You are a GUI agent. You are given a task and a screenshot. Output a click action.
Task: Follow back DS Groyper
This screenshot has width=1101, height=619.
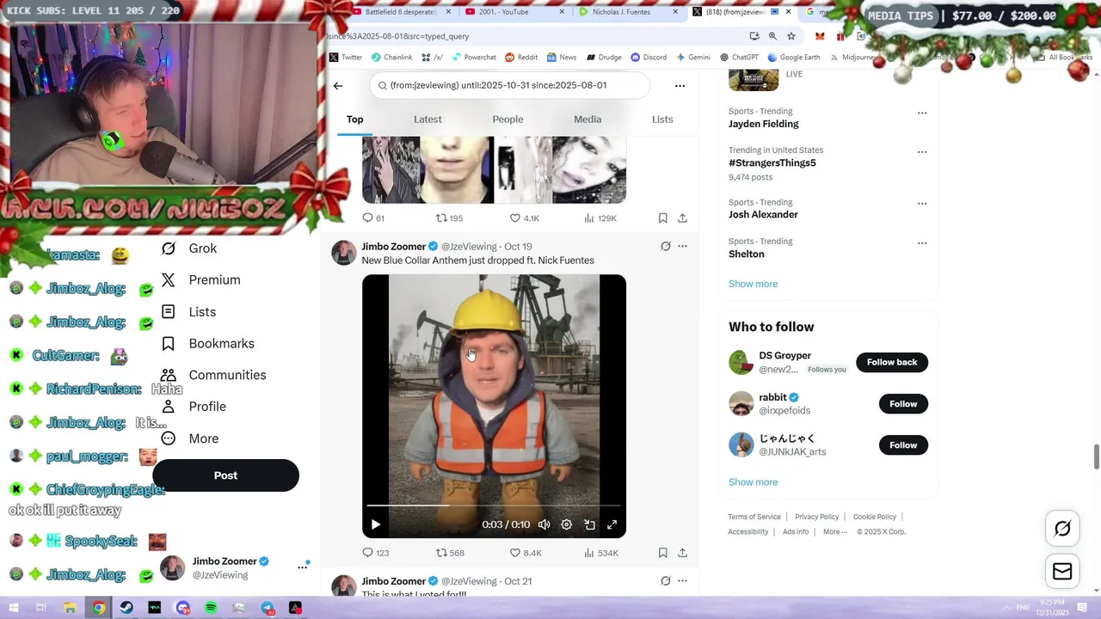pyautogui.click(x=892, y=362)
